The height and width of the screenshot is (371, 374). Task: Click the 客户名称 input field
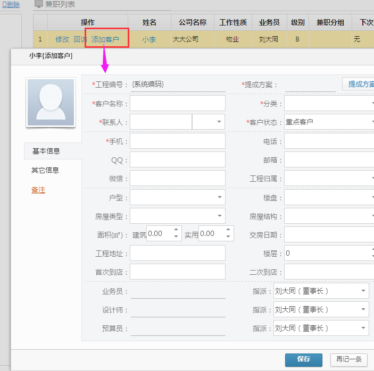pyautogui.click(x=178, y=103)
